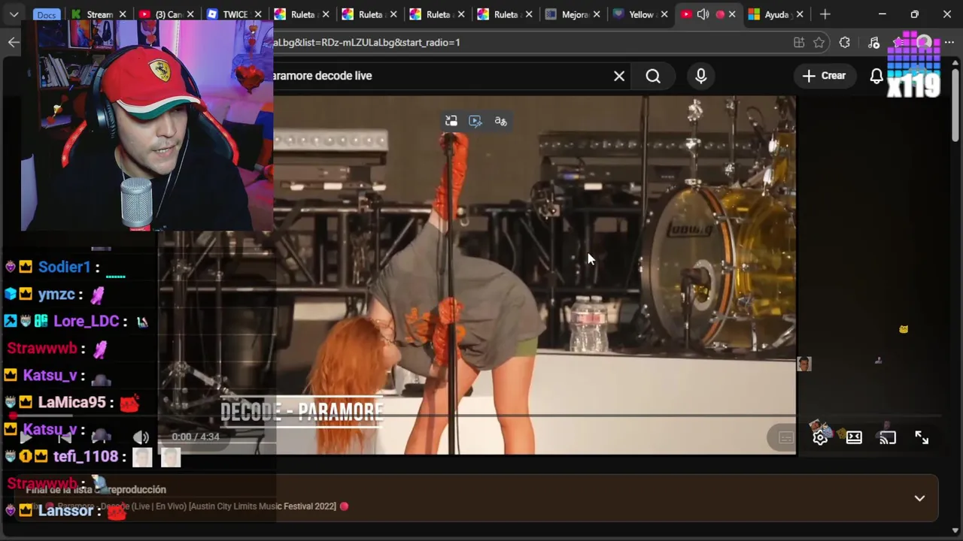Open the player settings gear
The image size is (963, 541).
click(x=820, y=438)
